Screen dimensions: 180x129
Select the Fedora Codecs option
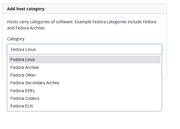(x=85, y=98)
